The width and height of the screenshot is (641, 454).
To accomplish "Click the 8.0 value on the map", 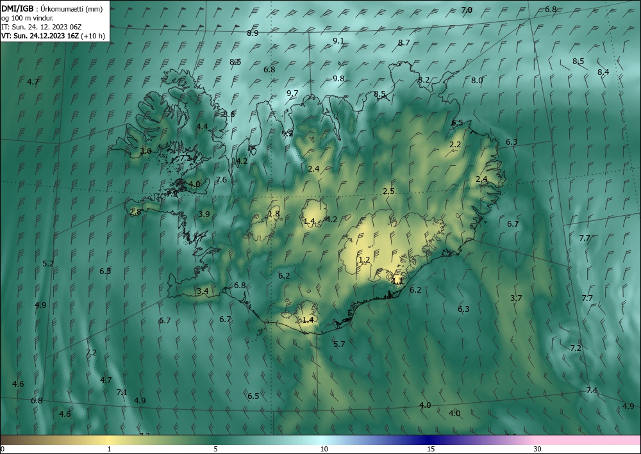I will click(x=477, y=81).
